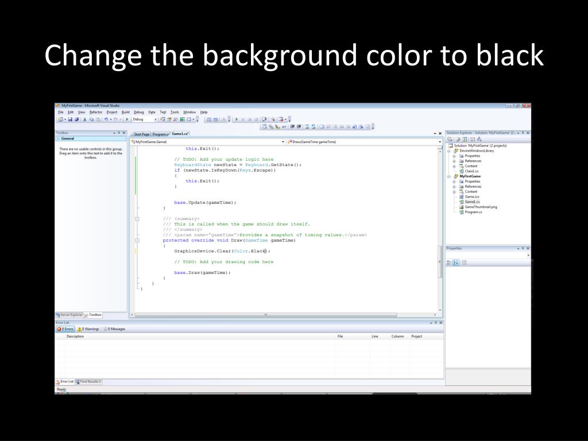Pin the Solution Explorer with auto-hide icon
588x441 pixels.
click(523, 133)
